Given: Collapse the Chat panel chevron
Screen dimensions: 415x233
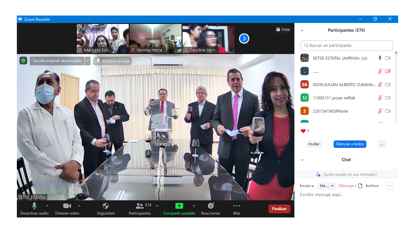Looking at the screenshot, I should pyautogui.click(x=302, y=160).
